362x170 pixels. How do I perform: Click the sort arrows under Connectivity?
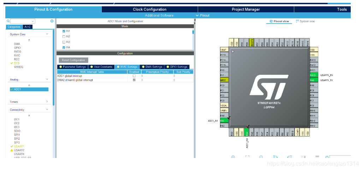[x=29, y=116]
